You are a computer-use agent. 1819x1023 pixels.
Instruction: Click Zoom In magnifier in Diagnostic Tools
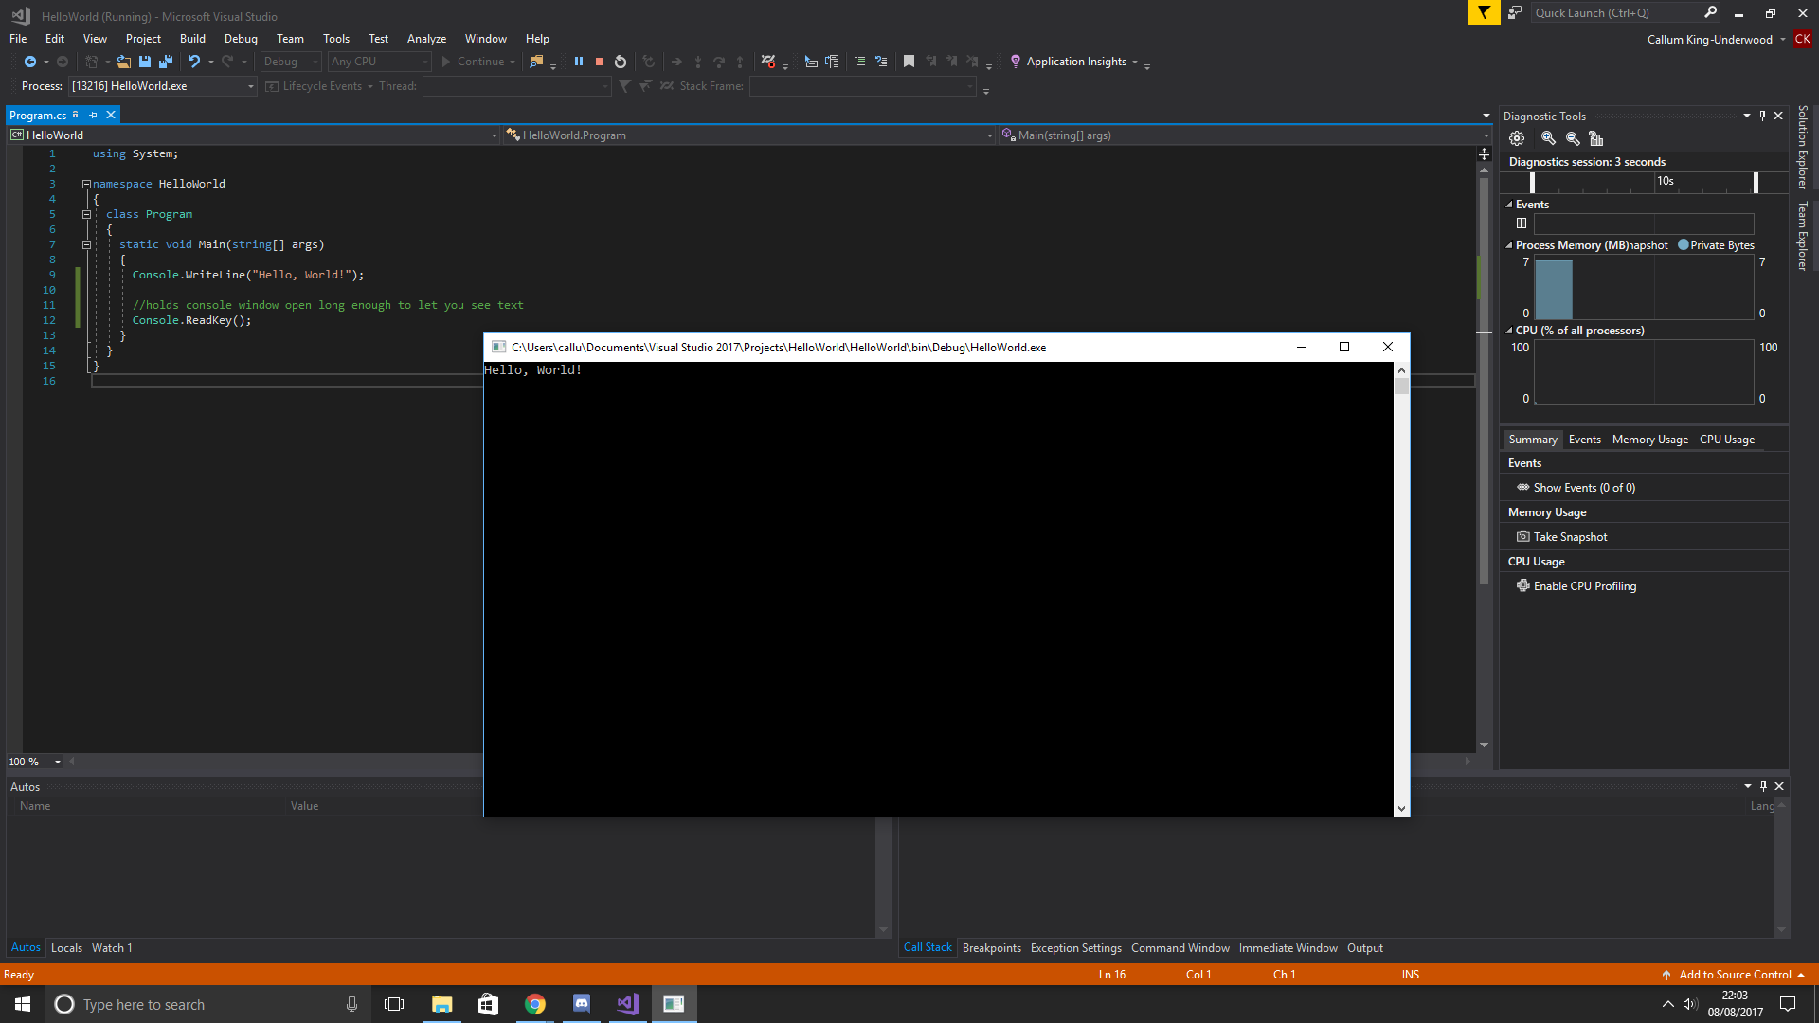coord(1548,138)
